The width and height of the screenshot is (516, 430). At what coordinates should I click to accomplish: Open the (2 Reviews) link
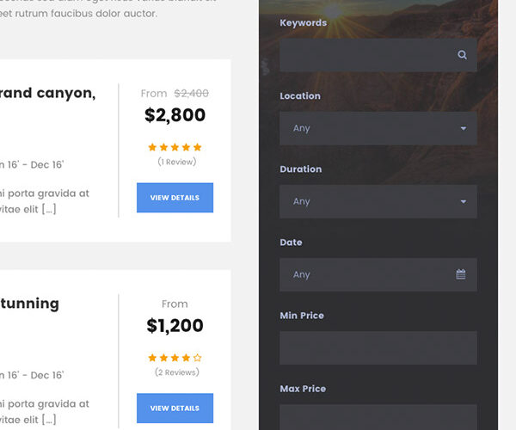point(177,372)
